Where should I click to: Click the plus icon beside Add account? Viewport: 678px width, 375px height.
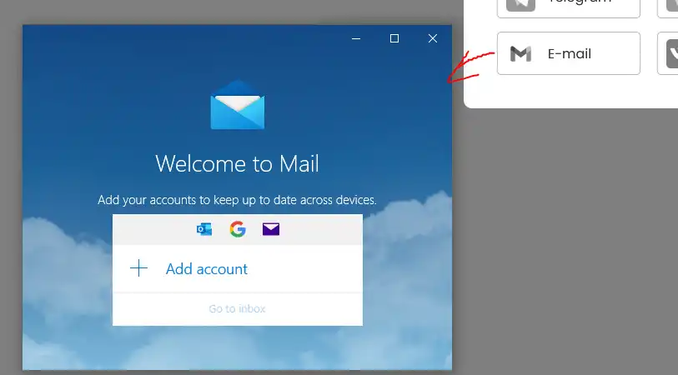pos(138,268)
